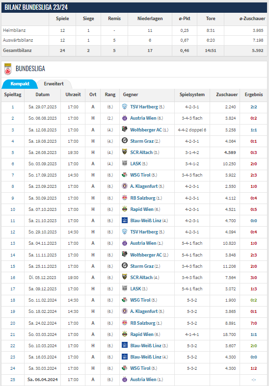The image size is (269, 386).
Task: Click Austria Wien crest on matchday 2
Action: (x=125, y=118)
